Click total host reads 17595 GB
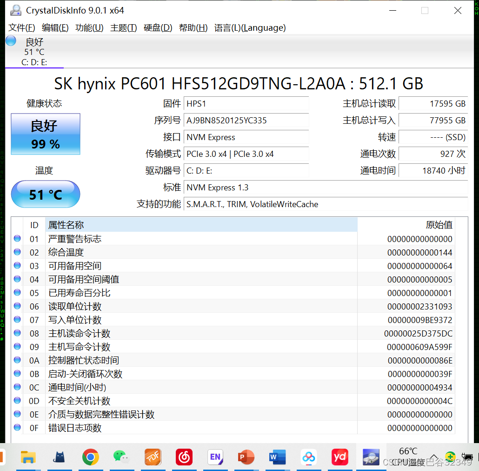This screenshot has height=471, width=479. [x=433, y=104]
